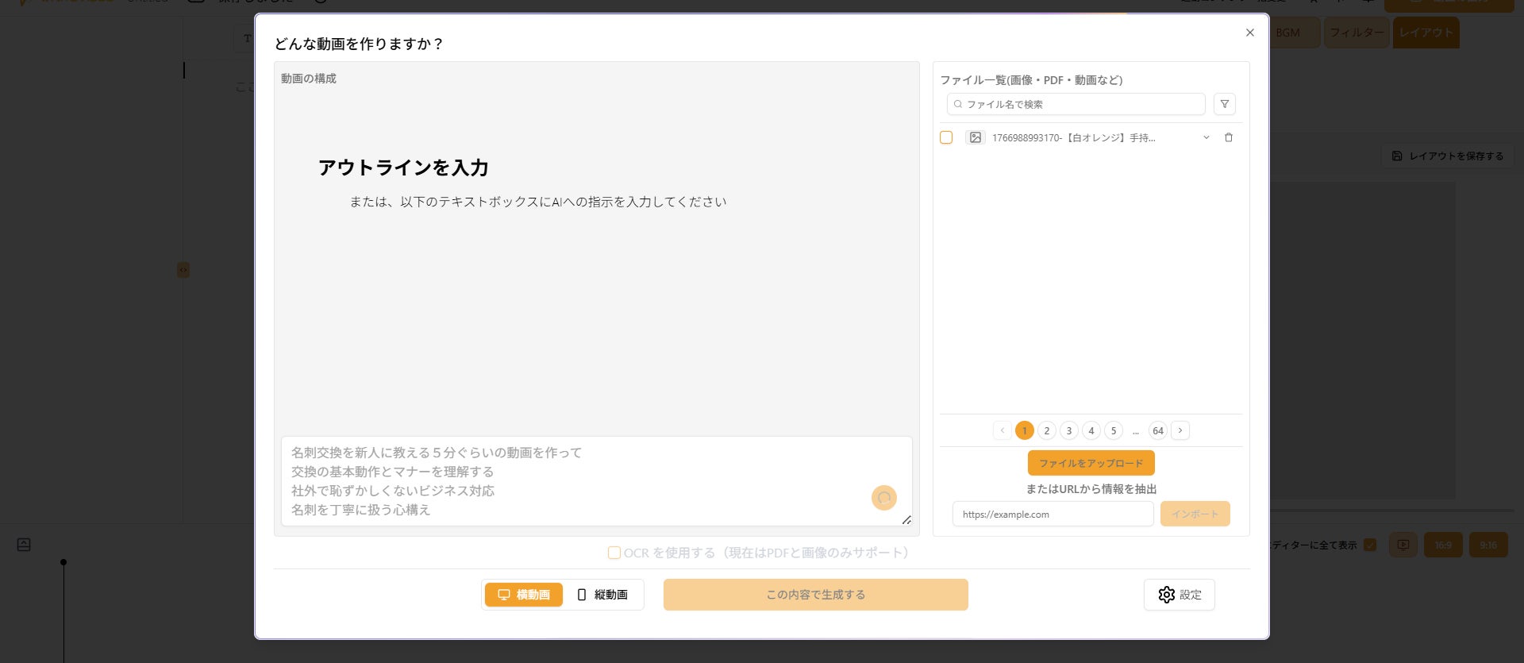Enable the OCR を使用する checkbox
1524x663 pixels.
coord(614,553)
